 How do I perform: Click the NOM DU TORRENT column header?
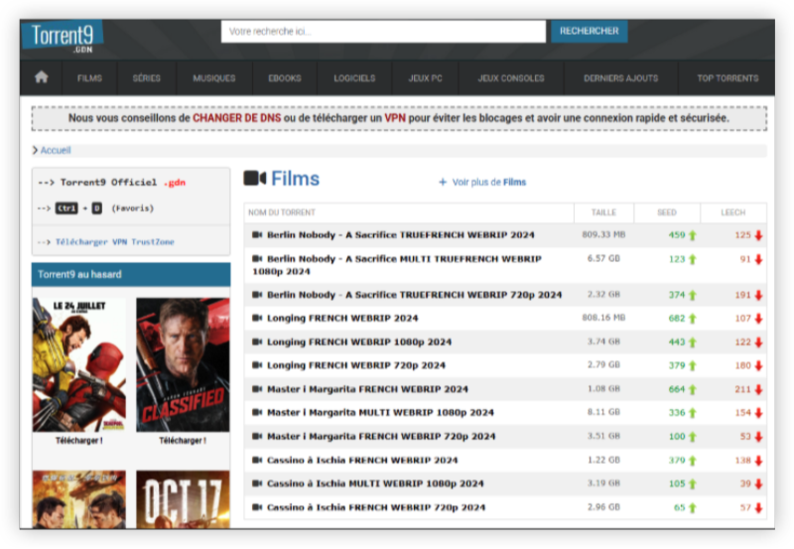tap(282, 212)
